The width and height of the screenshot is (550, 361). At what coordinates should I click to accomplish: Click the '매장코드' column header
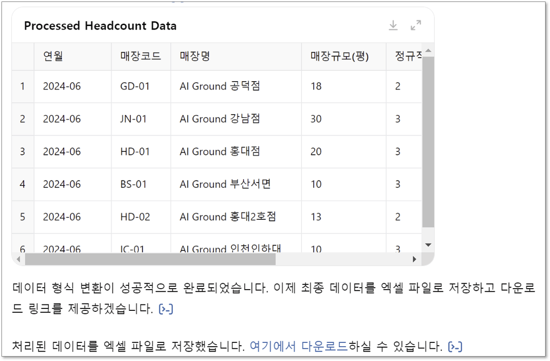click(141, 56)
